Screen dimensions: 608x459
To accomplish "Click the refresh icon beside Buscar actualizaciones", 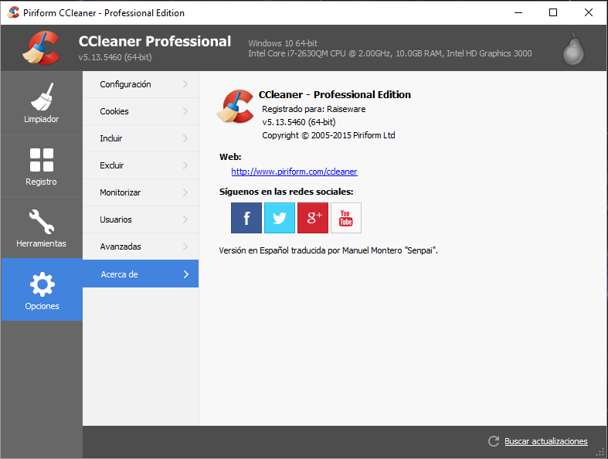I will [x=494, y=441].
